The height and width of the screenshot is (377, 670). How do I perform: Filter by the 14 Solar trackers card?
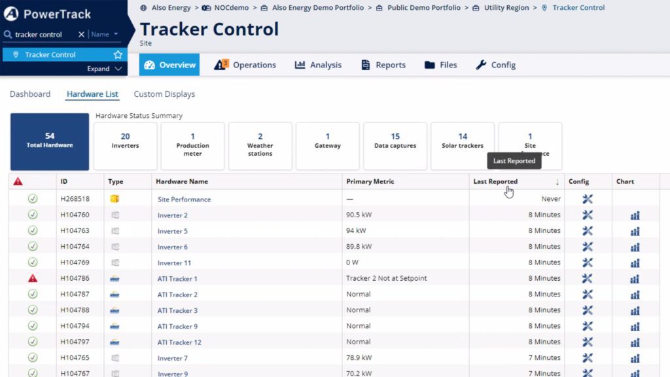tap(463, 146)
